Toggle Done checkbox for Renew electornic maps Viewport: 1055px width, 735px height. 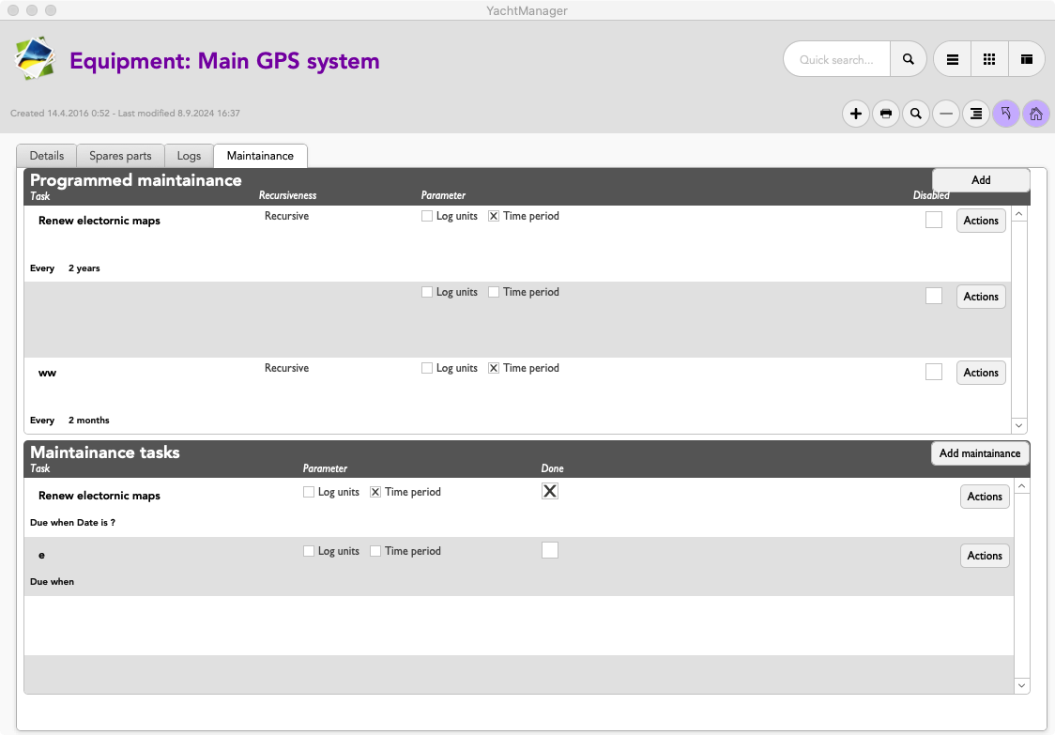tap(550, 491)
